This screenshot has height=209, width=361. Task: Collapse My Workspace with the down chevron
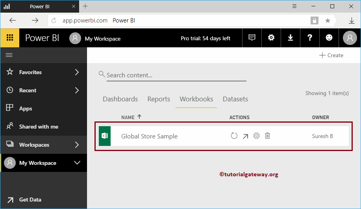point(77,162)
